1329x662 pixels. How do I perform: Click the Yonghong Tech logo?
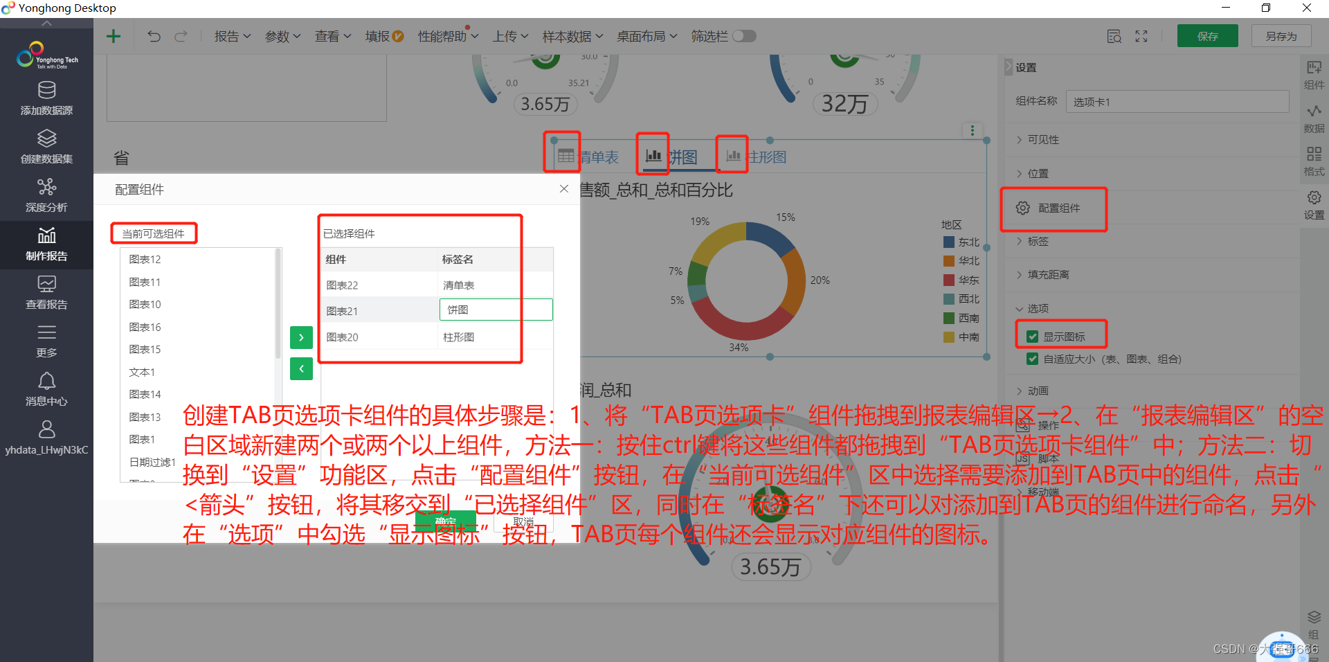(46, 55)
